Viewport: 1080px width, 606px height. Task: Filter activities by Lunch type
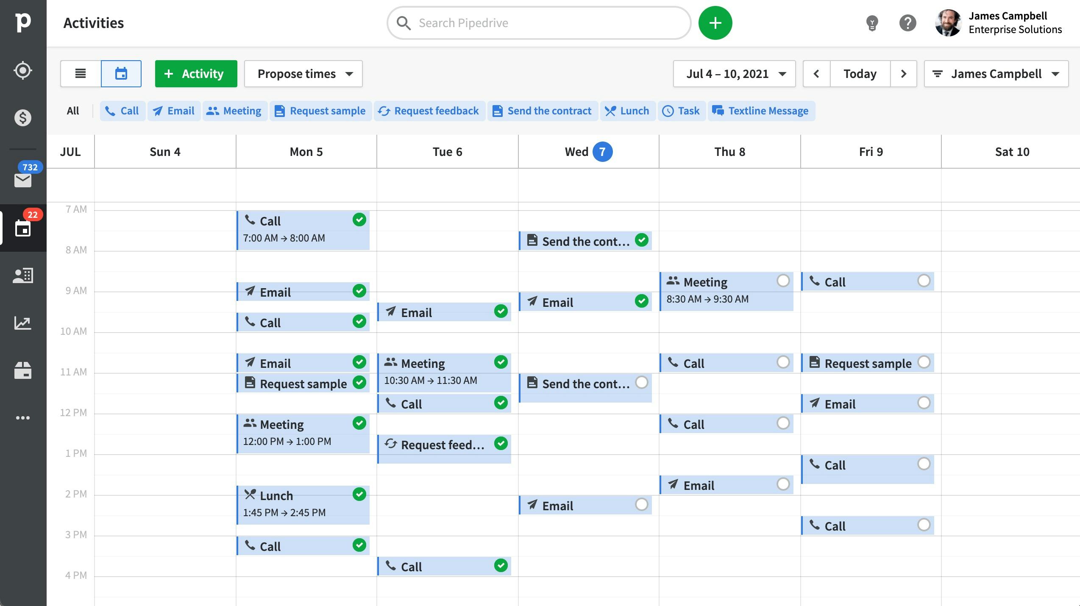click(627, 111)
